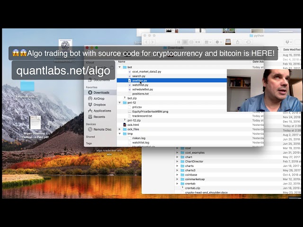This screenshot has width=303, height=227.
Task: Select Downloads in Finder sidebar
Action: tap(100, 93)
